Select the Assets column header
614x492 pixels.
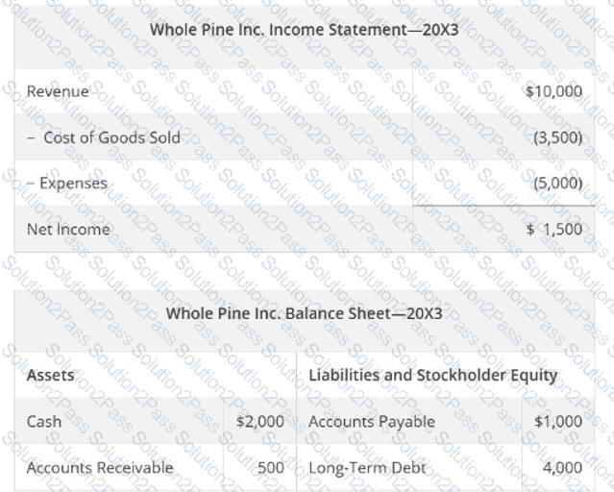pyautogui.click(x=51, y=375)
